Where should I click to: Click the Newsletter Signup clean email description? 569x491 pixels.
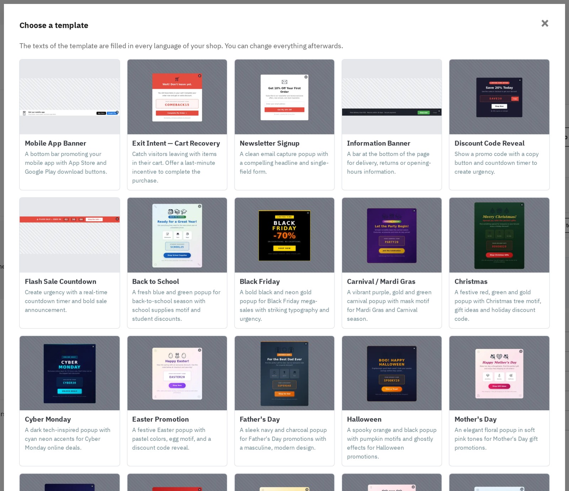click(284, 163)
